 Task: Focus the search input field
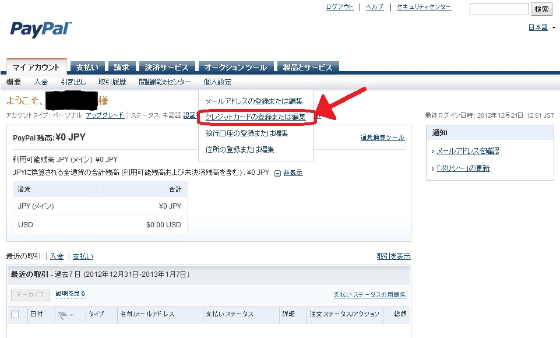pyautogui.click(x=499, y=9)
